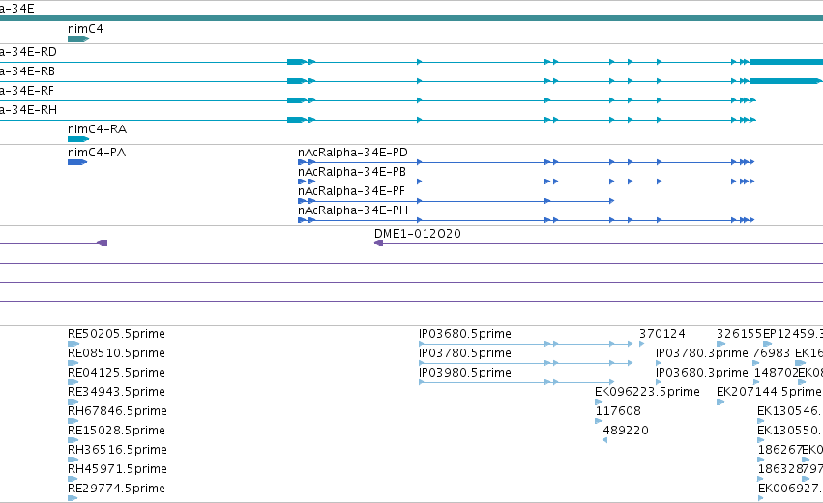This screenshot has width=823, height=503.
Task: Select the DME1-012020 feature label
Action: tap(417, 234)
